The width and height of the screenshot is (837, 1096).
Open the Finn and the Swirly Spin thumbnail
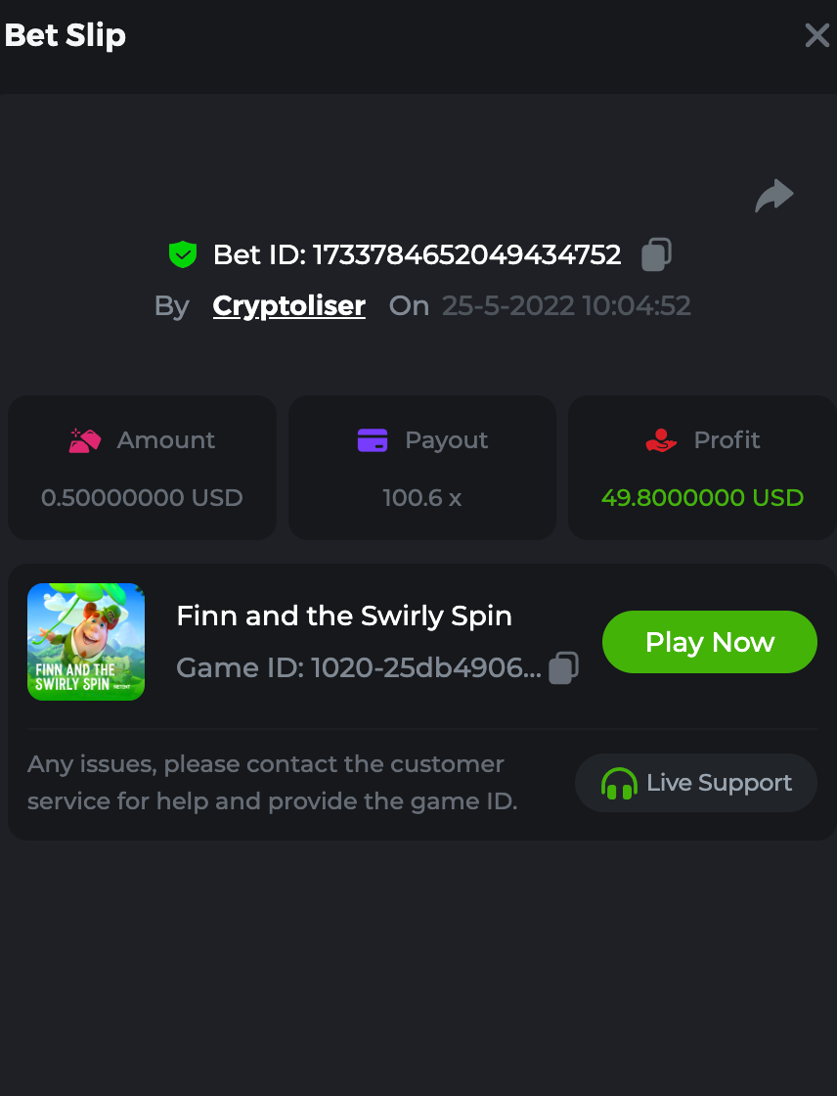(86, 642)
